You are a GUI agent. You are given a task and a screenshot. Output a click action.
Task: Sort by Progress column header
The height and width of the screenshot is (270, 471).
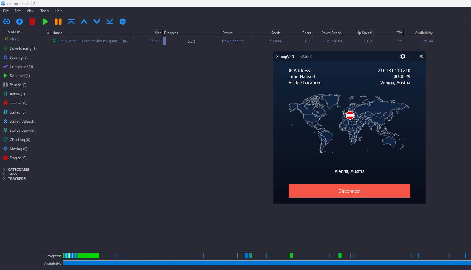[192, 33]
